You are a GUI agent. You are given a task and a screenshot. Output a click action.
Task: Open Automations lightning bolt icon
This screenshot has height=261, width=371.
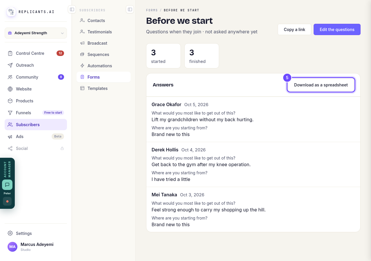[x=82, y=66]
